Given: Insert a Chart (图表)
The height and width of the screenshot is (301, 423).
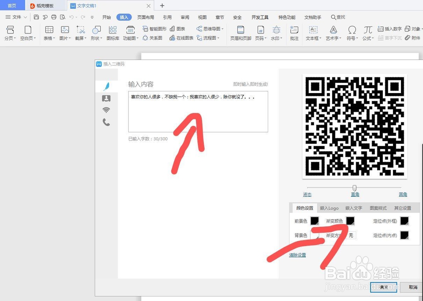Looking at the screenshot, I should pos(177,29).
